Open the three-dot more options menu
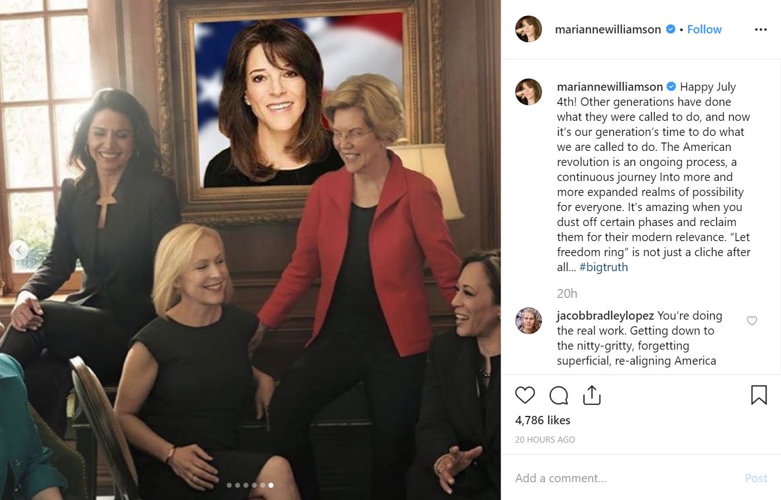Screen dimensions: 781x500 760,30
